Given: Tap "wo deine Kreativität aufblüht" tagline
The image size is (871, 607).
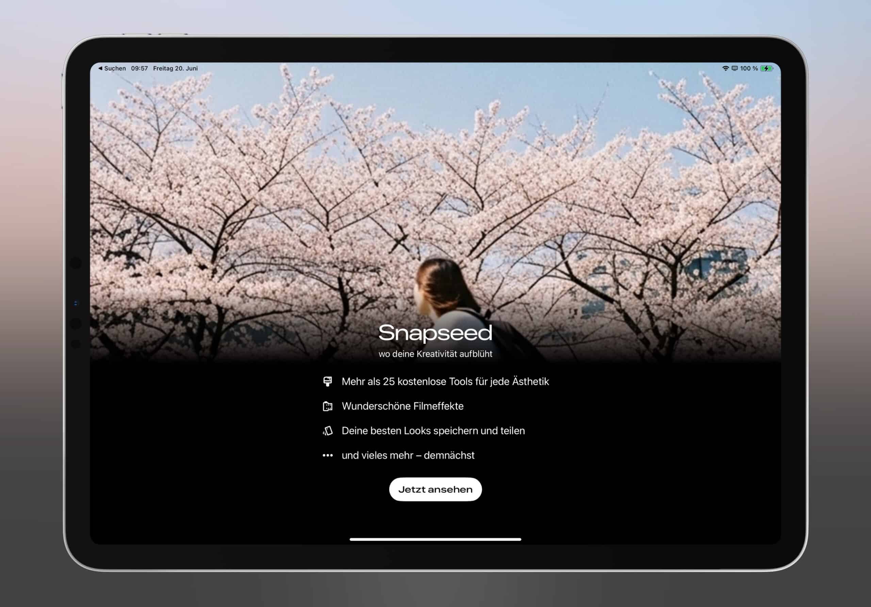Looking at the screenshot, I should (x=435, y=354).
